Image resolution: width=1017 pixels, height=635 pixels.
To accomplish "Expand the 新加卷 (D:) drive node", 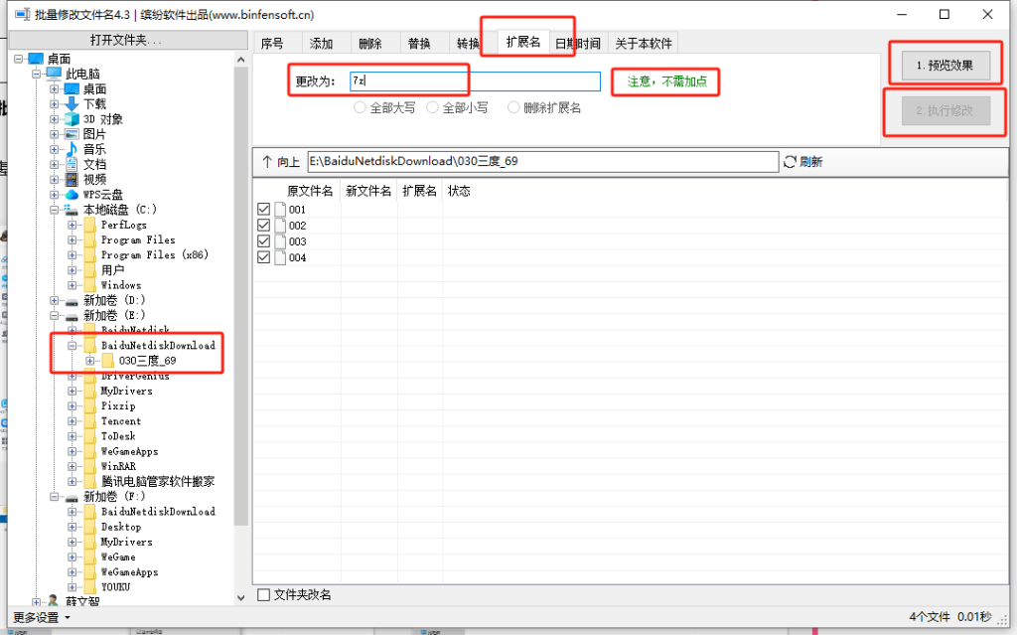I will 55,300.
